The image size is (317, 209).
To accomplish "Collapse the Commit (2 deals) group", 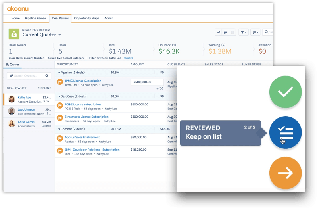I will (x=59, y=129).
